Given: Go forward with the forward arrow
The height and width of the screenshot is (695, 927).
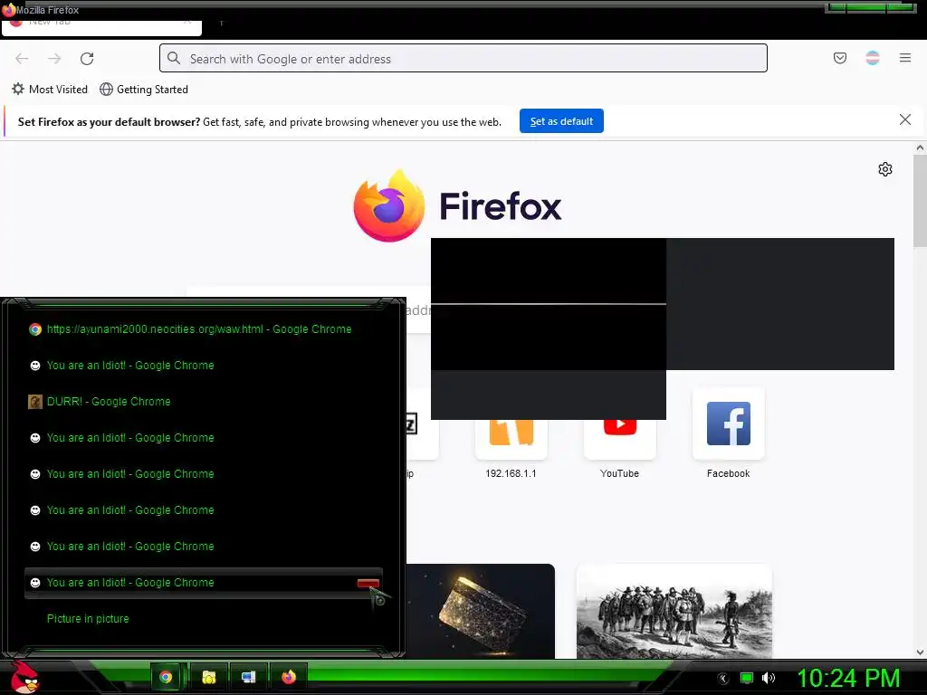Looking at the screenshot, I should click(54, 59).
